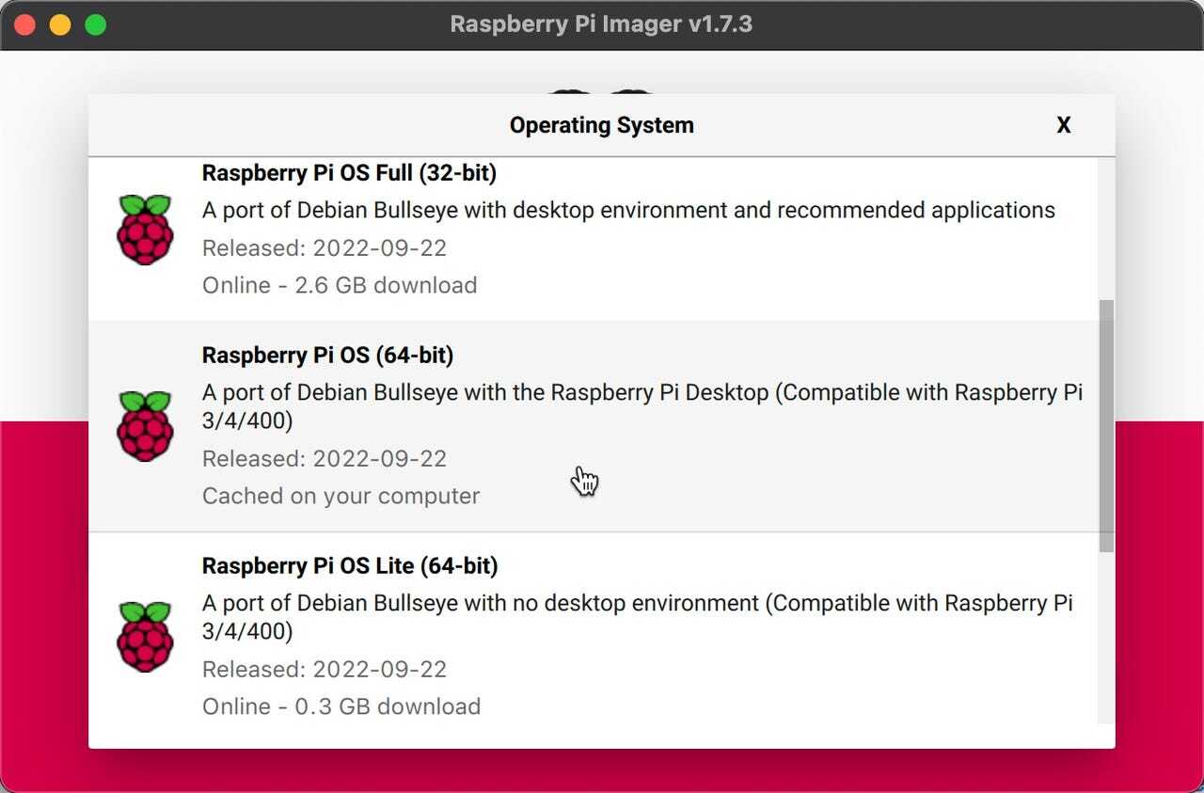This screenshot has height=793, width=1204.
Task: Click the red macOS close window button
Action: tap(25, 24)
